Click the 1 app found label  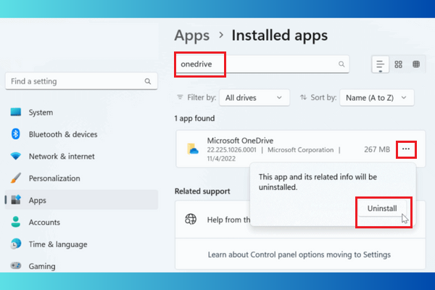click(x=194, y=118)
